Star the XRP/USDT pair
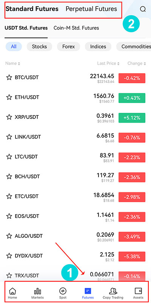 click(9, 117)
